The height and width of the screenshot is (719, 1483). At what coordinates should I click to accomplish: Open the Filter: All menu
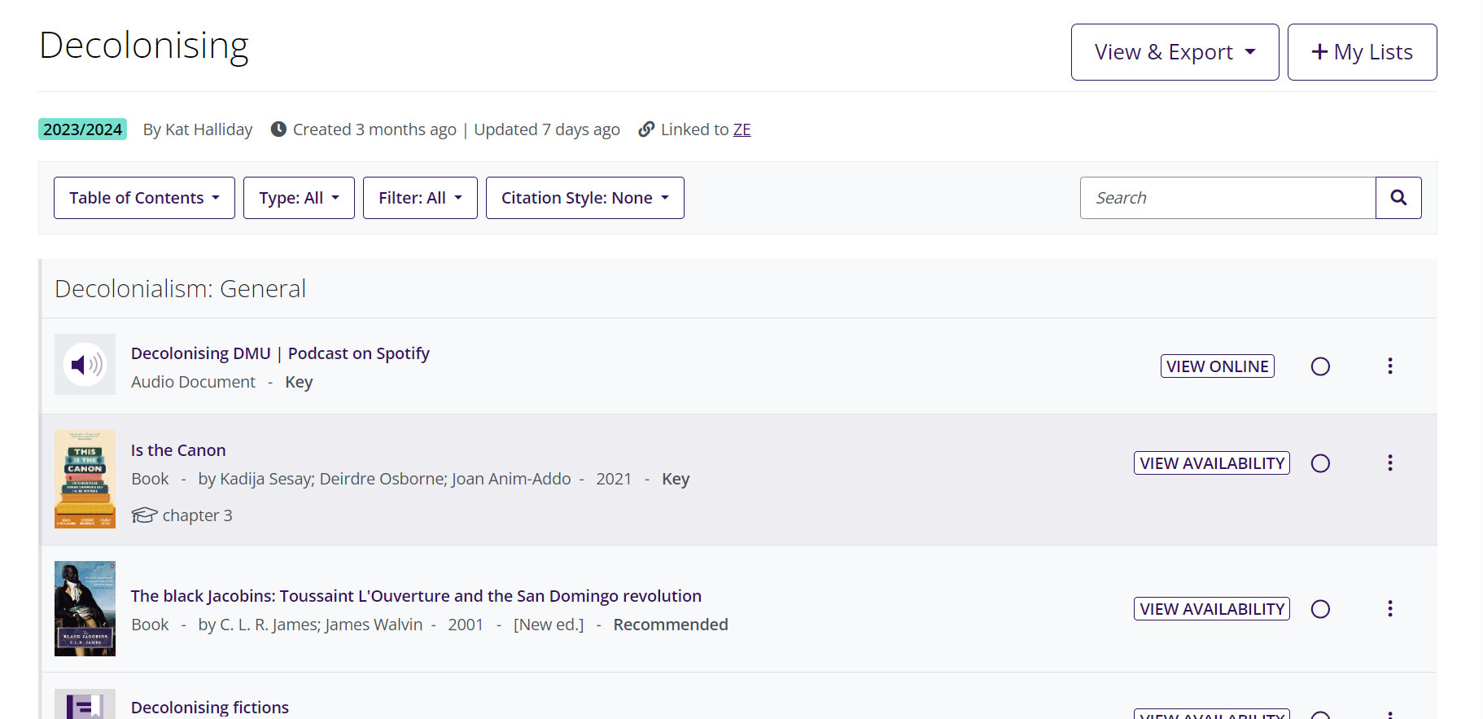pos(420,198)
